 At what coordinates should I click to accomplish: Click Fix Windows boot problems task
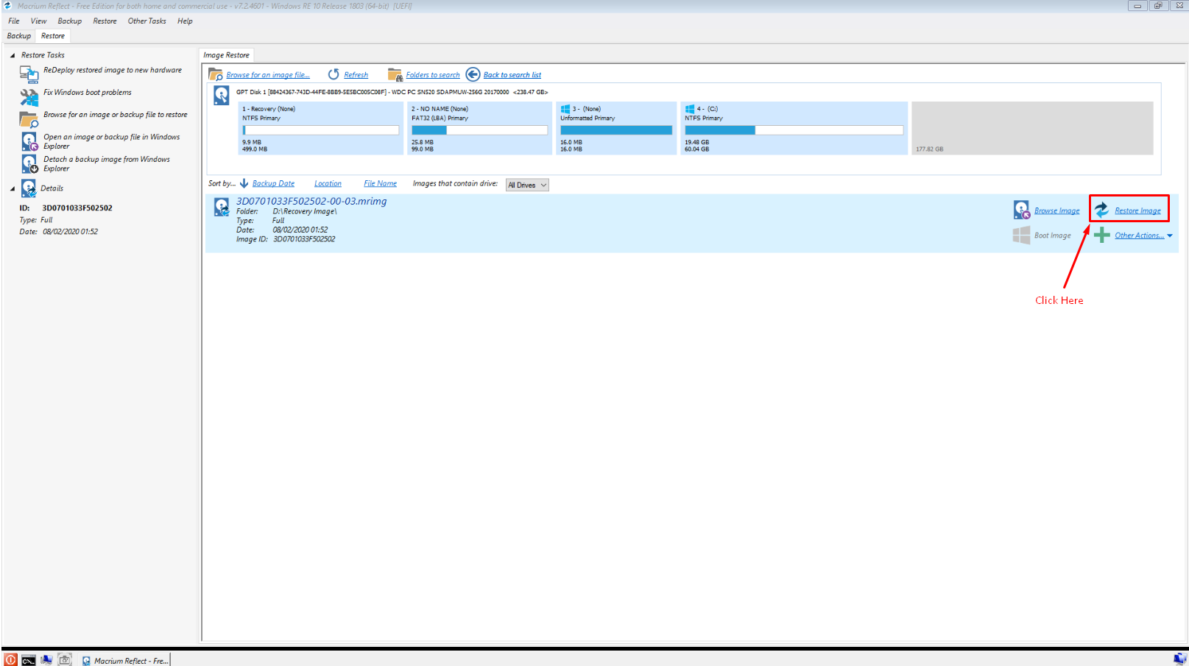[88, 93]
